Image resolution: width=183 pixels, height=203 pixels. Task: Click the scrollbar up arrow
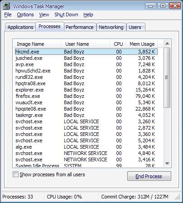(x=167, y=43)
